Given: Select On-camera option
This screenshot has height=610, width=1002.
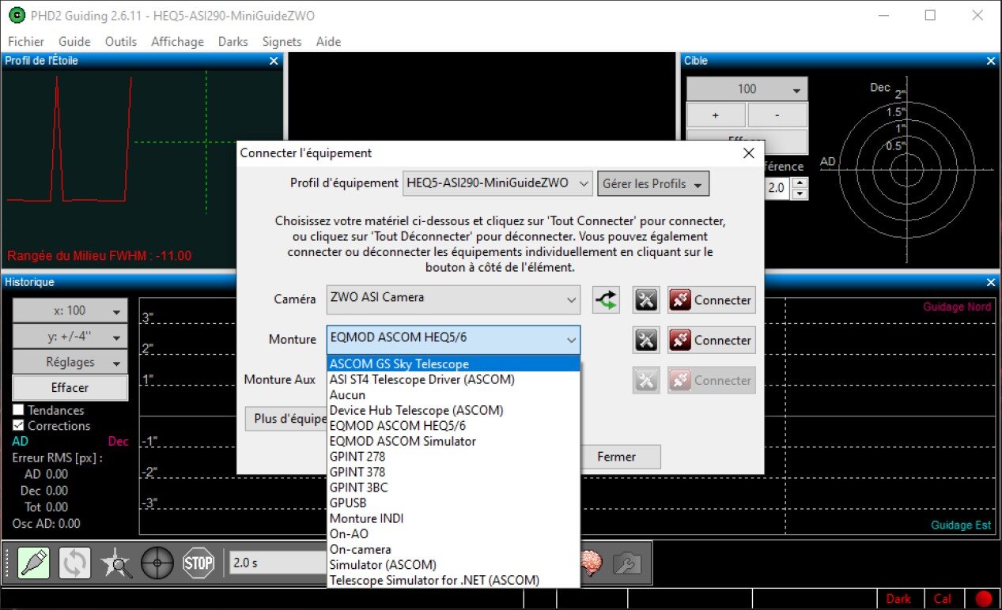Looking at the screenshot, I should [453, 549].
